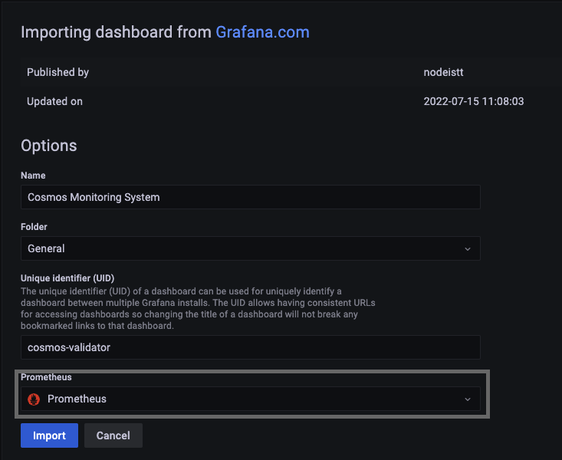Focus the Name field with Cosmos Monitoring System

251,197
